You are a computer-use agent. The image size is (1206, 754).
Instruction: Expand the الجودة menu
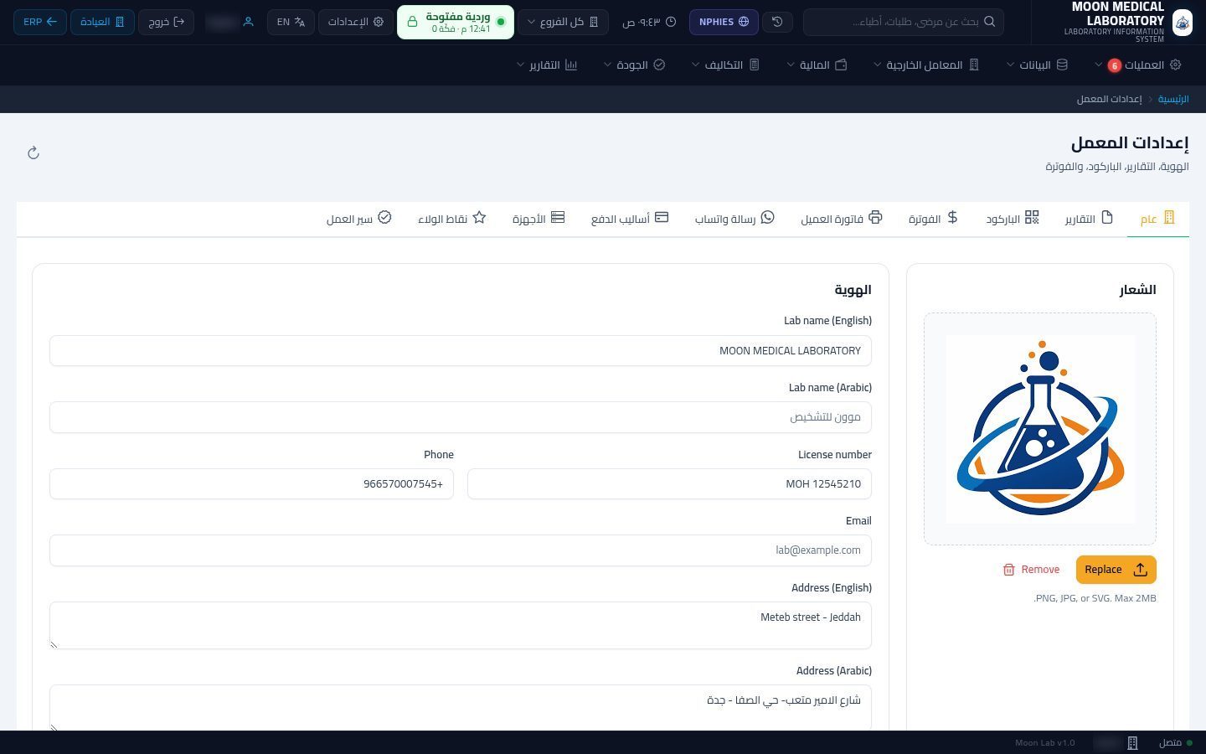pyautogui.click(x=634, y=65)
